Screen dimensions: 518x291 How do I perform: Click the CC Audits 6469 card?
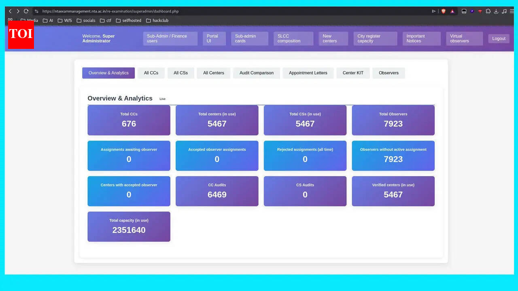(x=217, y=191)
